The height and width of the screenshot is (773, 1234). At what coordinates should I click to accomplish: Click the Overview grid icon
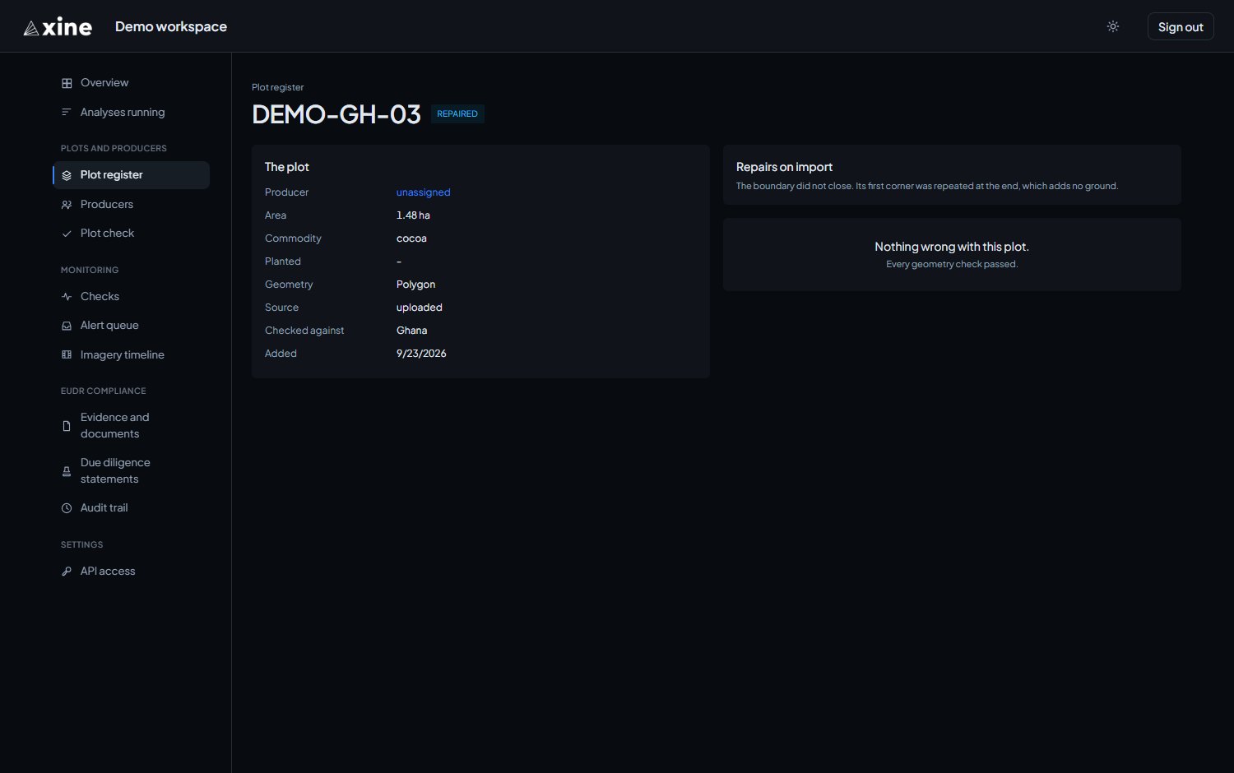(67, 83)
